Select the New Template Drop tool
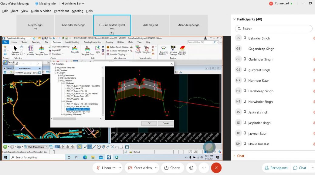315x175 pixels. (x=41, y=50)
